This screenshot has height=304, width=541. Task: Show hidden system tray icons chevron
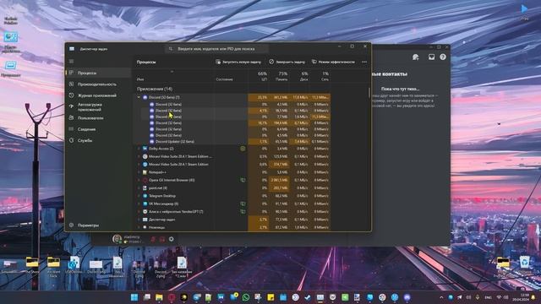click(x=441, y=297)
